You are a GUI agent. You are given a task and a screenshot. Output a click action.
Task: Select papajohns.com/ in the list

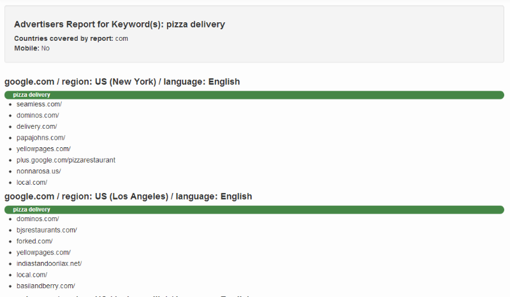point(41,138)
